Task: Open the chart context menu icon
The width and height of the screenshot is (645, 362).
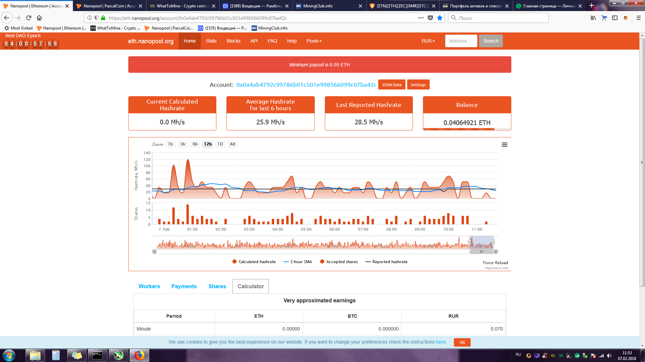Action: pos(504,144)
